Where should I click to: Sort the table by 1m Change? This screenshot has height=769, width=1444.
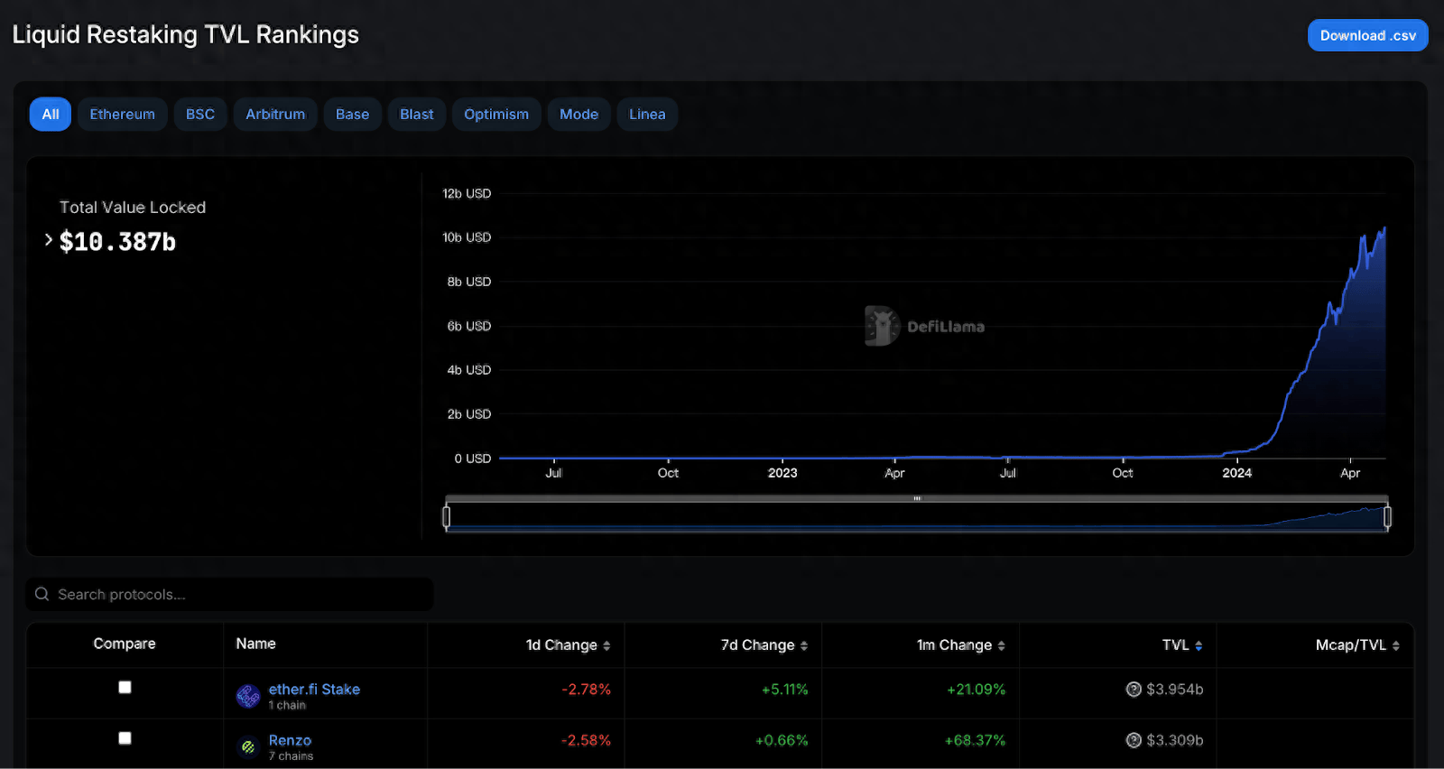click(954, 644)
